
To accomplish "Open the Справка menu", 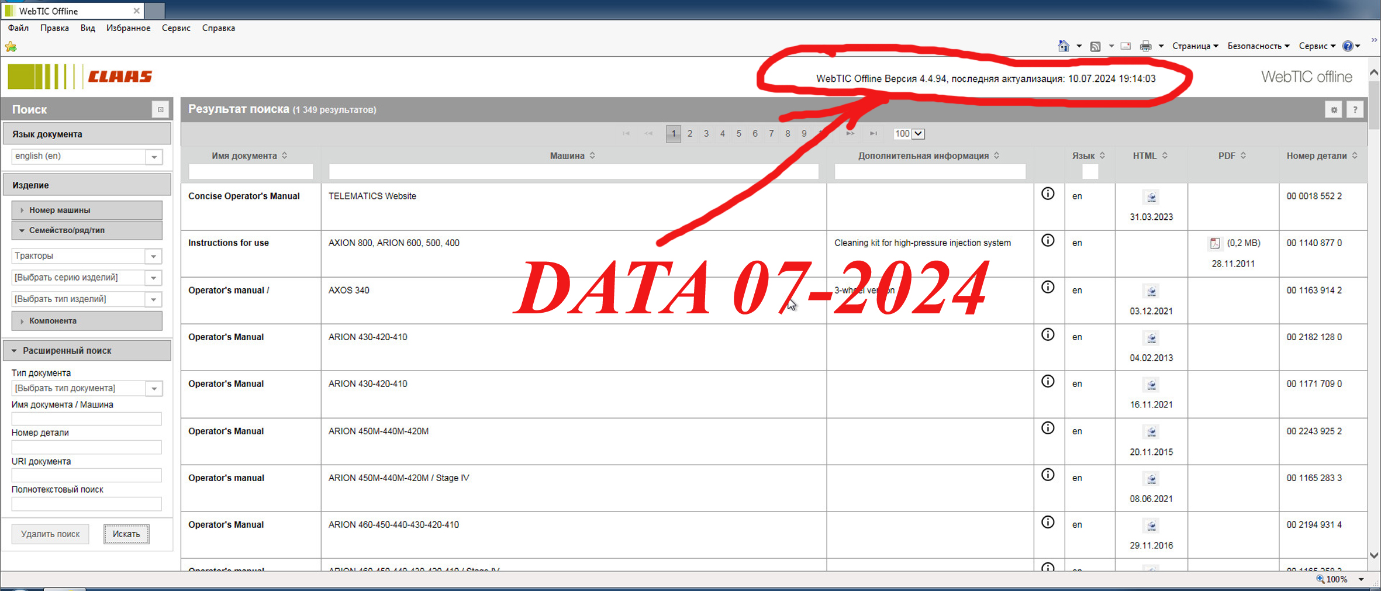I will (218, 28).
